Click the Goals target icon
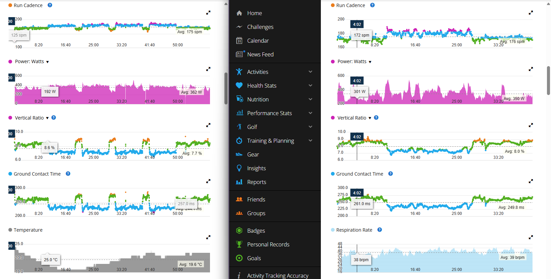The width and height of the screenshot is (551, 279). 239,258
